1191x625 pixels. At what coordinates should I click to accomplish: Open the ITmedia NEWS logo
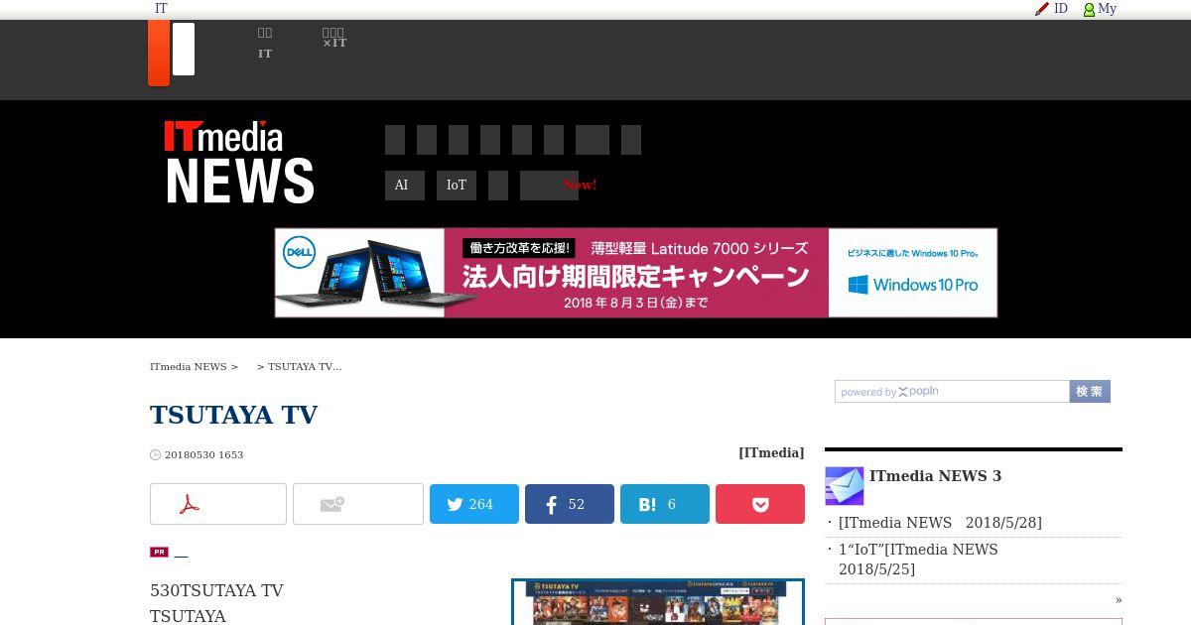(x=239, y=163)
